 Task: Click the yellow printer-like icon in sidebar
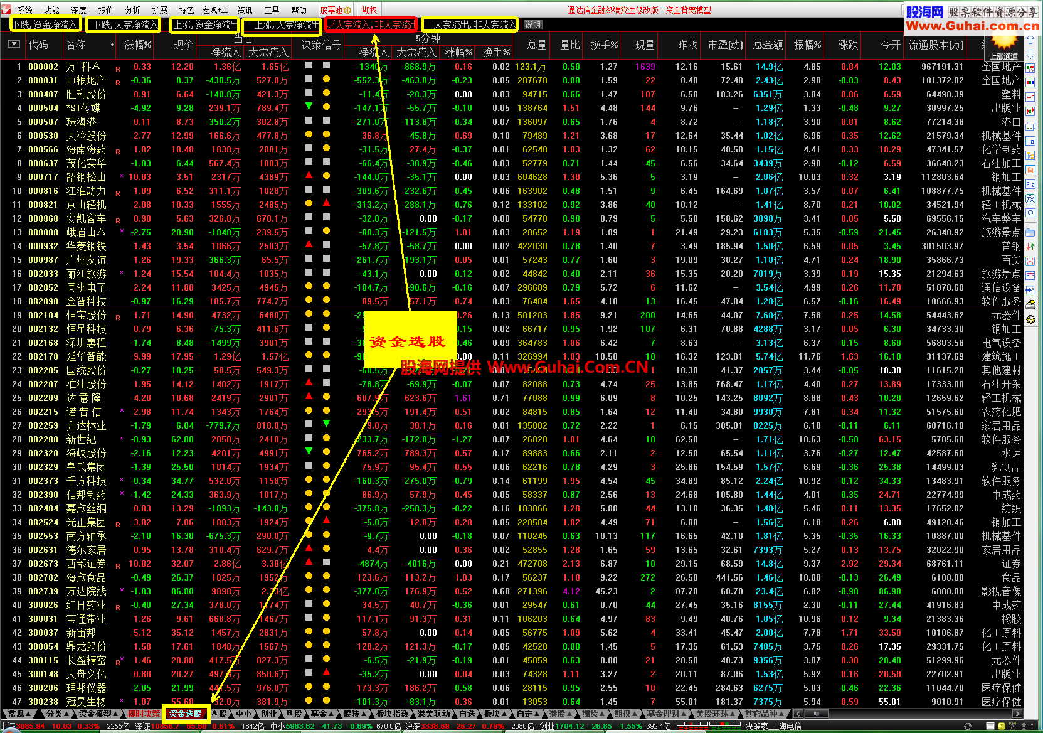[1030, 304]
